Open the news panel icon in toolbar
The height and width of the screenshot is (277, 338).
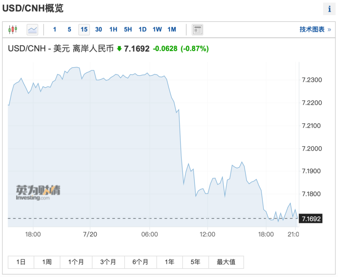(x=197, y=30)
